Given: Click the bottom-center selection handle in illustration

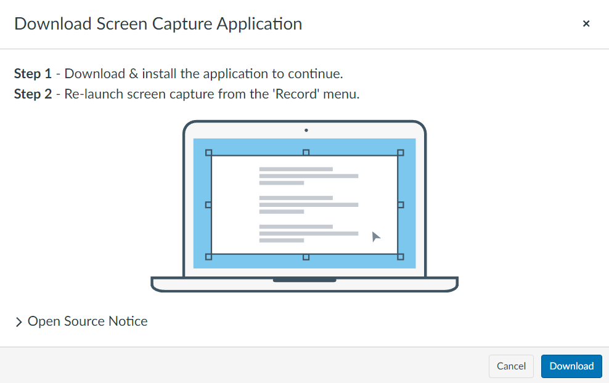Looking at the screenshot, I should (x=306, y=257).
